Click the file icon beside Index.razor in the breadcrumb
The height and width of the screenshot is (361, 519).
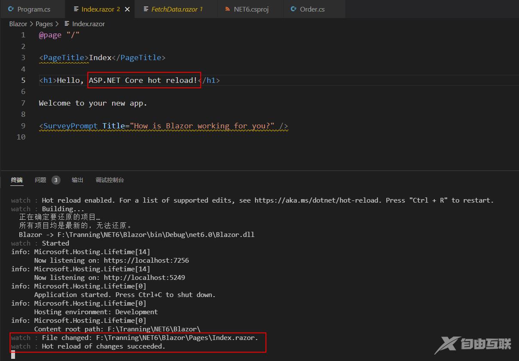[x=67, y=24]
